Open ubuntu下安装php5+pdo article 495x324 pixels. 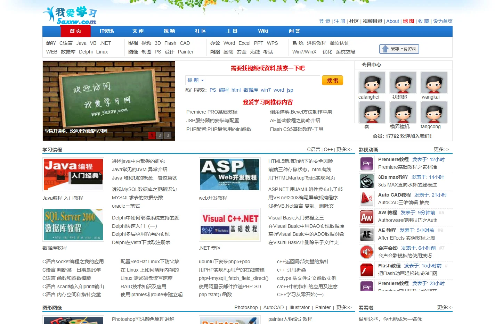[225, 261]
